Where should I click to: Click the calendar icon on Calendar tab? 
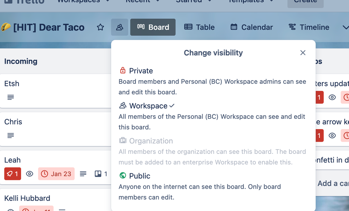click(x=234, y=27)
